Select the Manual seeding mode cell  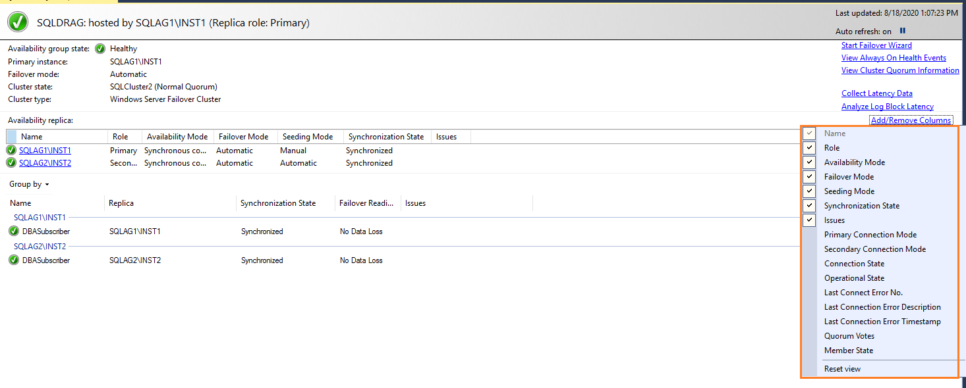[293, 151]
